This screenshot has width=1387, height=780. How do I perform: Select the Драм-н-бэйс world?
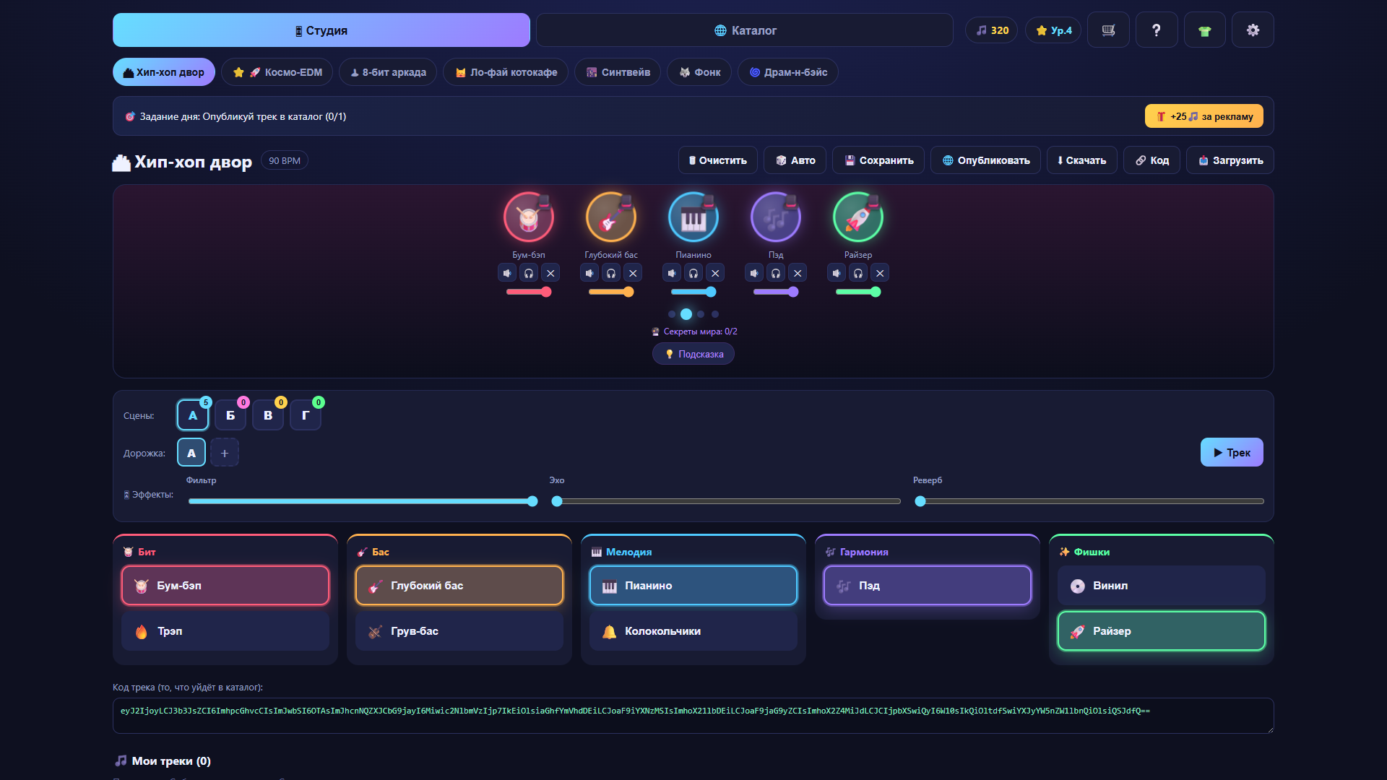coord(788,72)
